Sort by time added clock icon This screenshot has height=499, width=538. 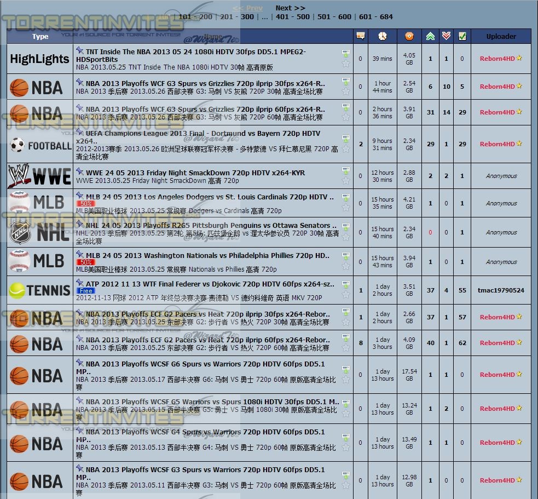(x=382, y=36)
